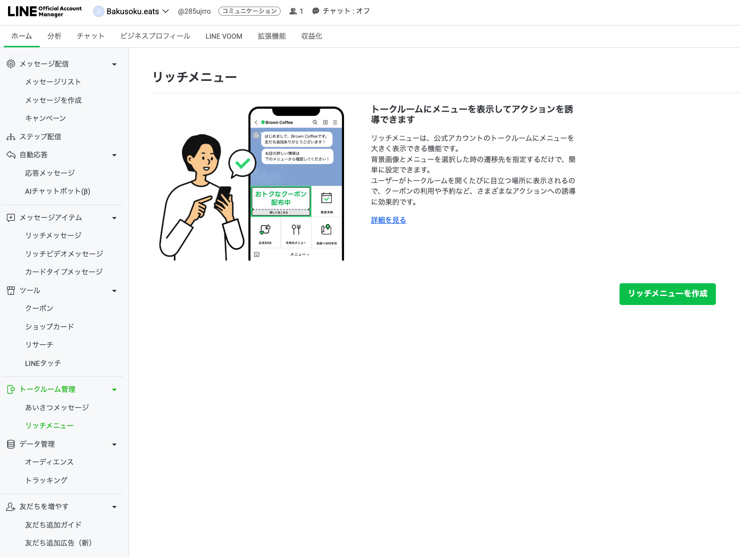Open the 収益化 tab
740x557 pixels.
pyautogui.click(x=311, y=36)
